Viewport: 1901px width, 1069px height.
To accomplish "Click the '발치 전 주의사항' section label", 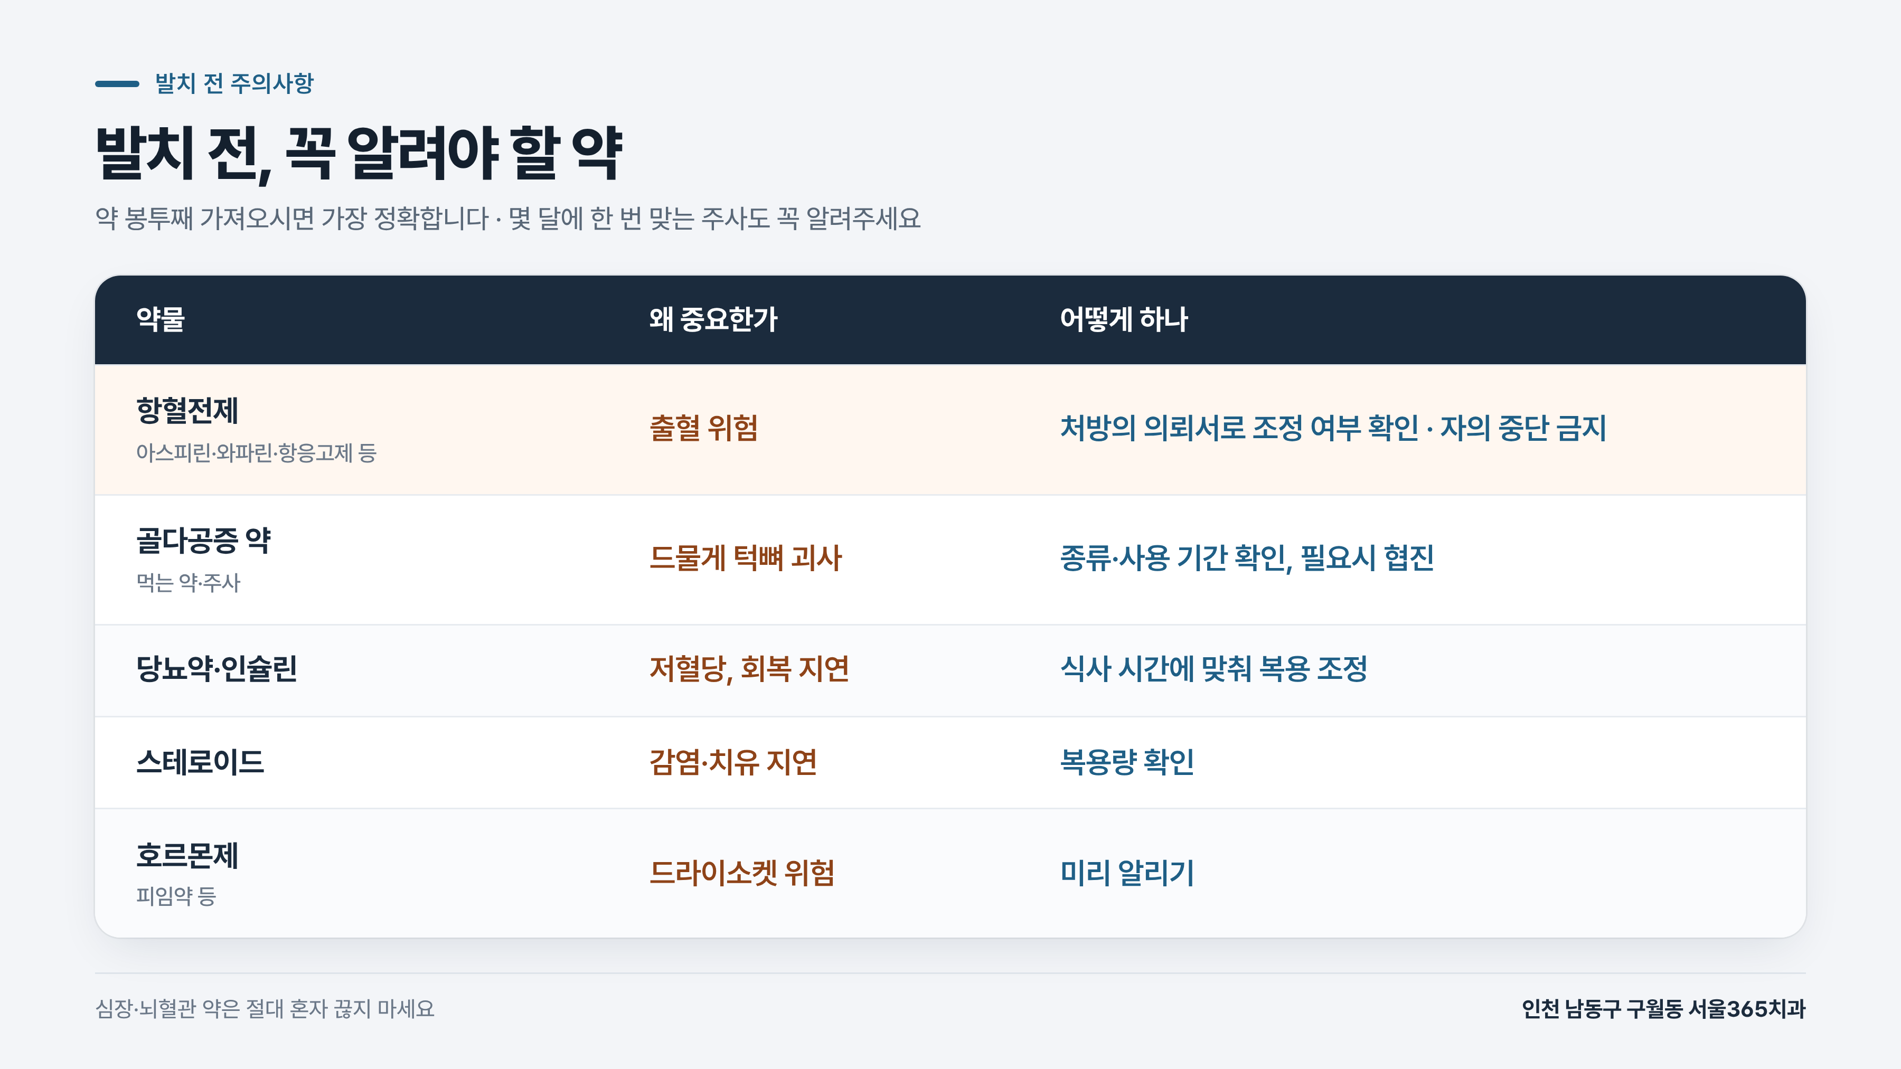I will tap(234, 83).
